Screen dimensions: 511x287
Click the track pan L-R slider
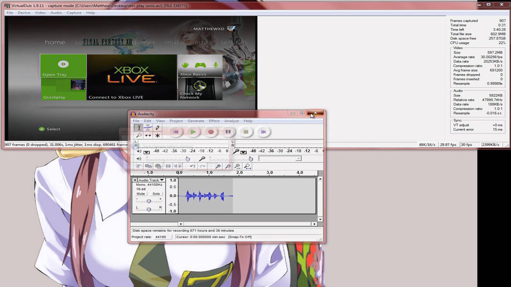pyautogui.click(x=149, y=209)
